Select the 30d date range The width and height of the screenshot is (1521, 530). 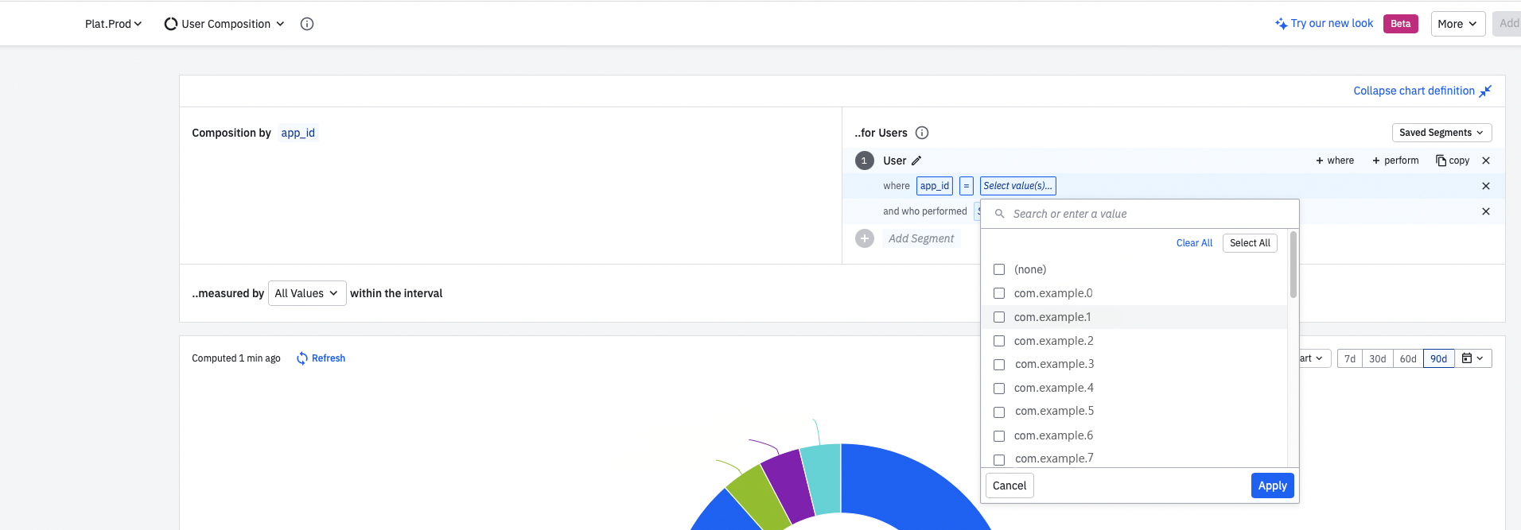coord(1378,358)
